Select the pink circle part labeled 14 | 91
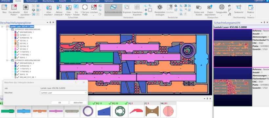Viewport: 269px width, 118px height. pyautogui.click(x=168, y=111)
